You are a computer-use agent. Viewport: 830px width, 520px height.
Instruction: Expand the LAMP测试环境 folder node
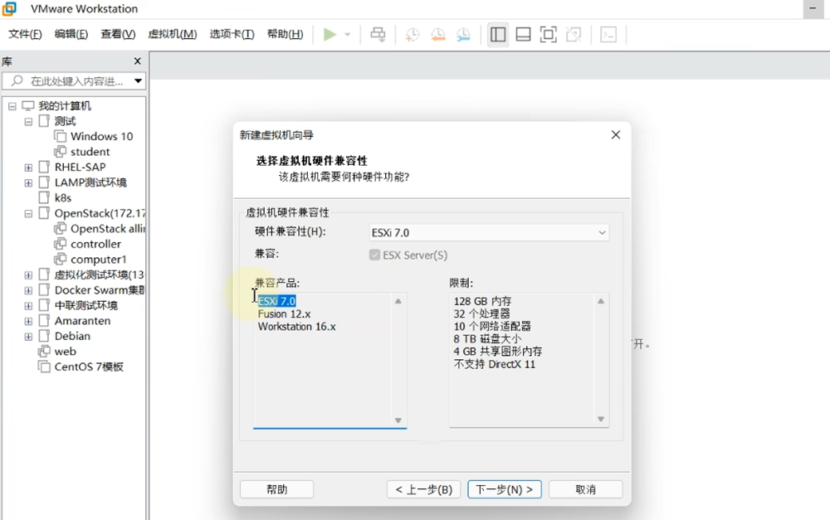(x=28, y=183)
